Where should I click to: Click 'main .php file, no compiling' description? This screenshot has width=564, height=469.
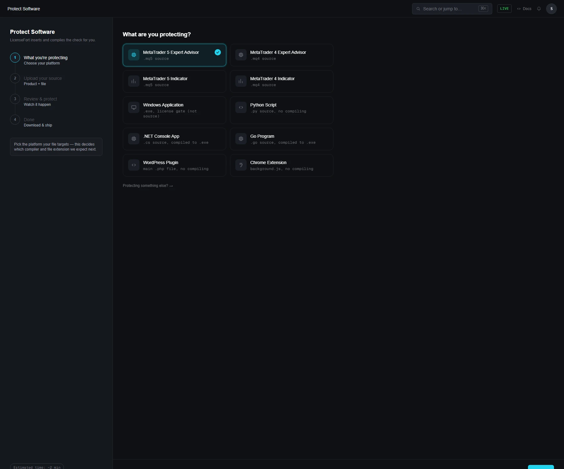pos(176,169)
